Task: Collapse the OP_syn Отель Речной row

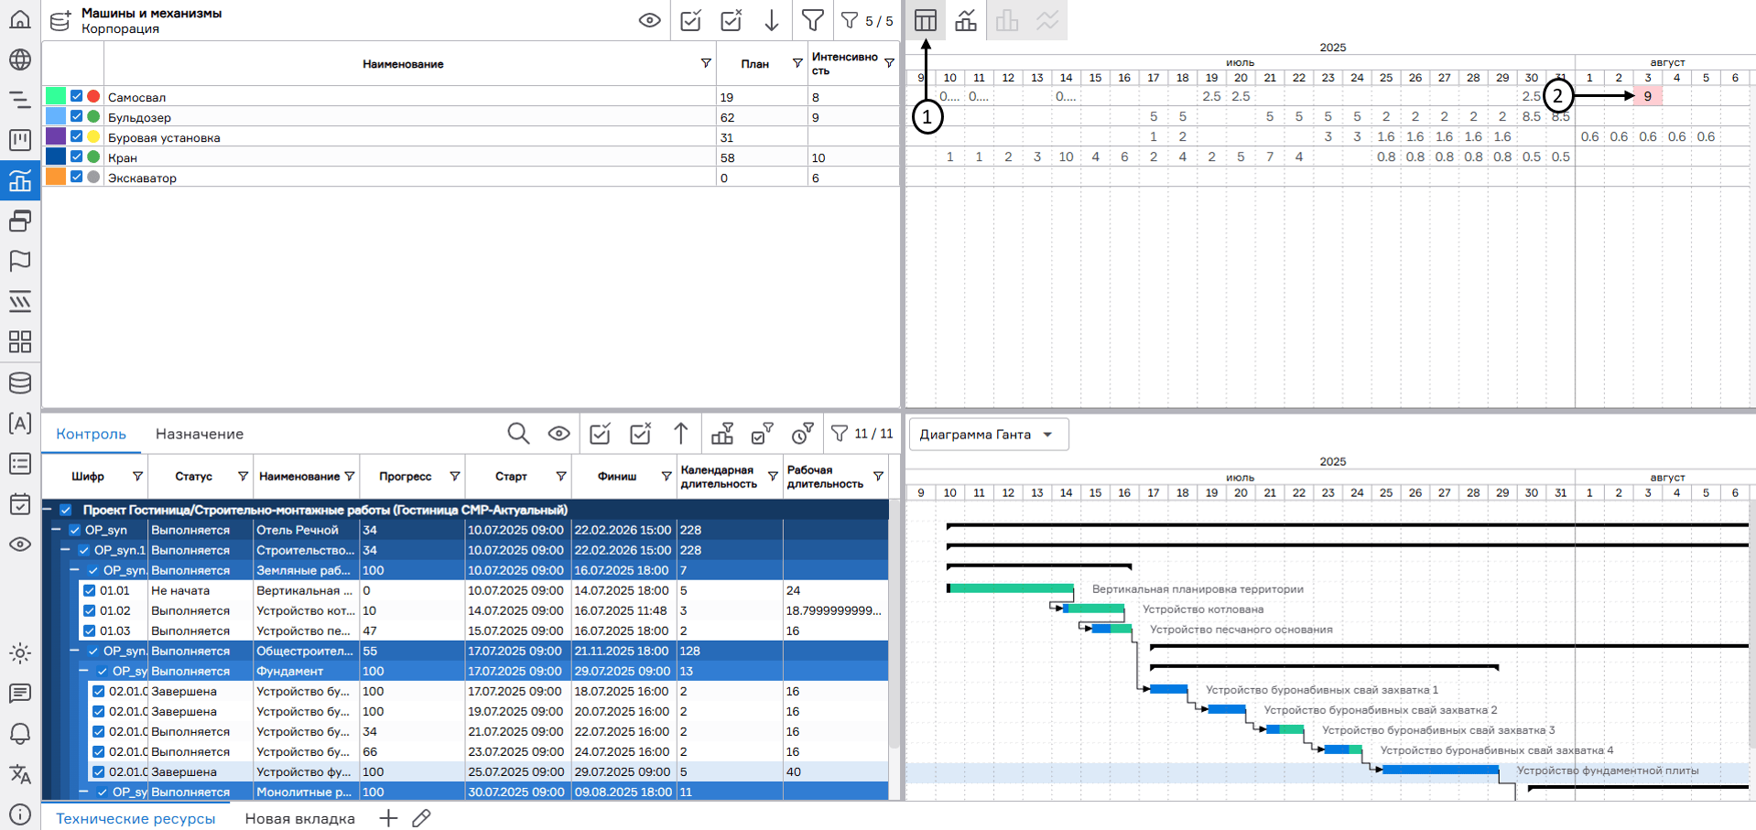Action: (56, 530)
